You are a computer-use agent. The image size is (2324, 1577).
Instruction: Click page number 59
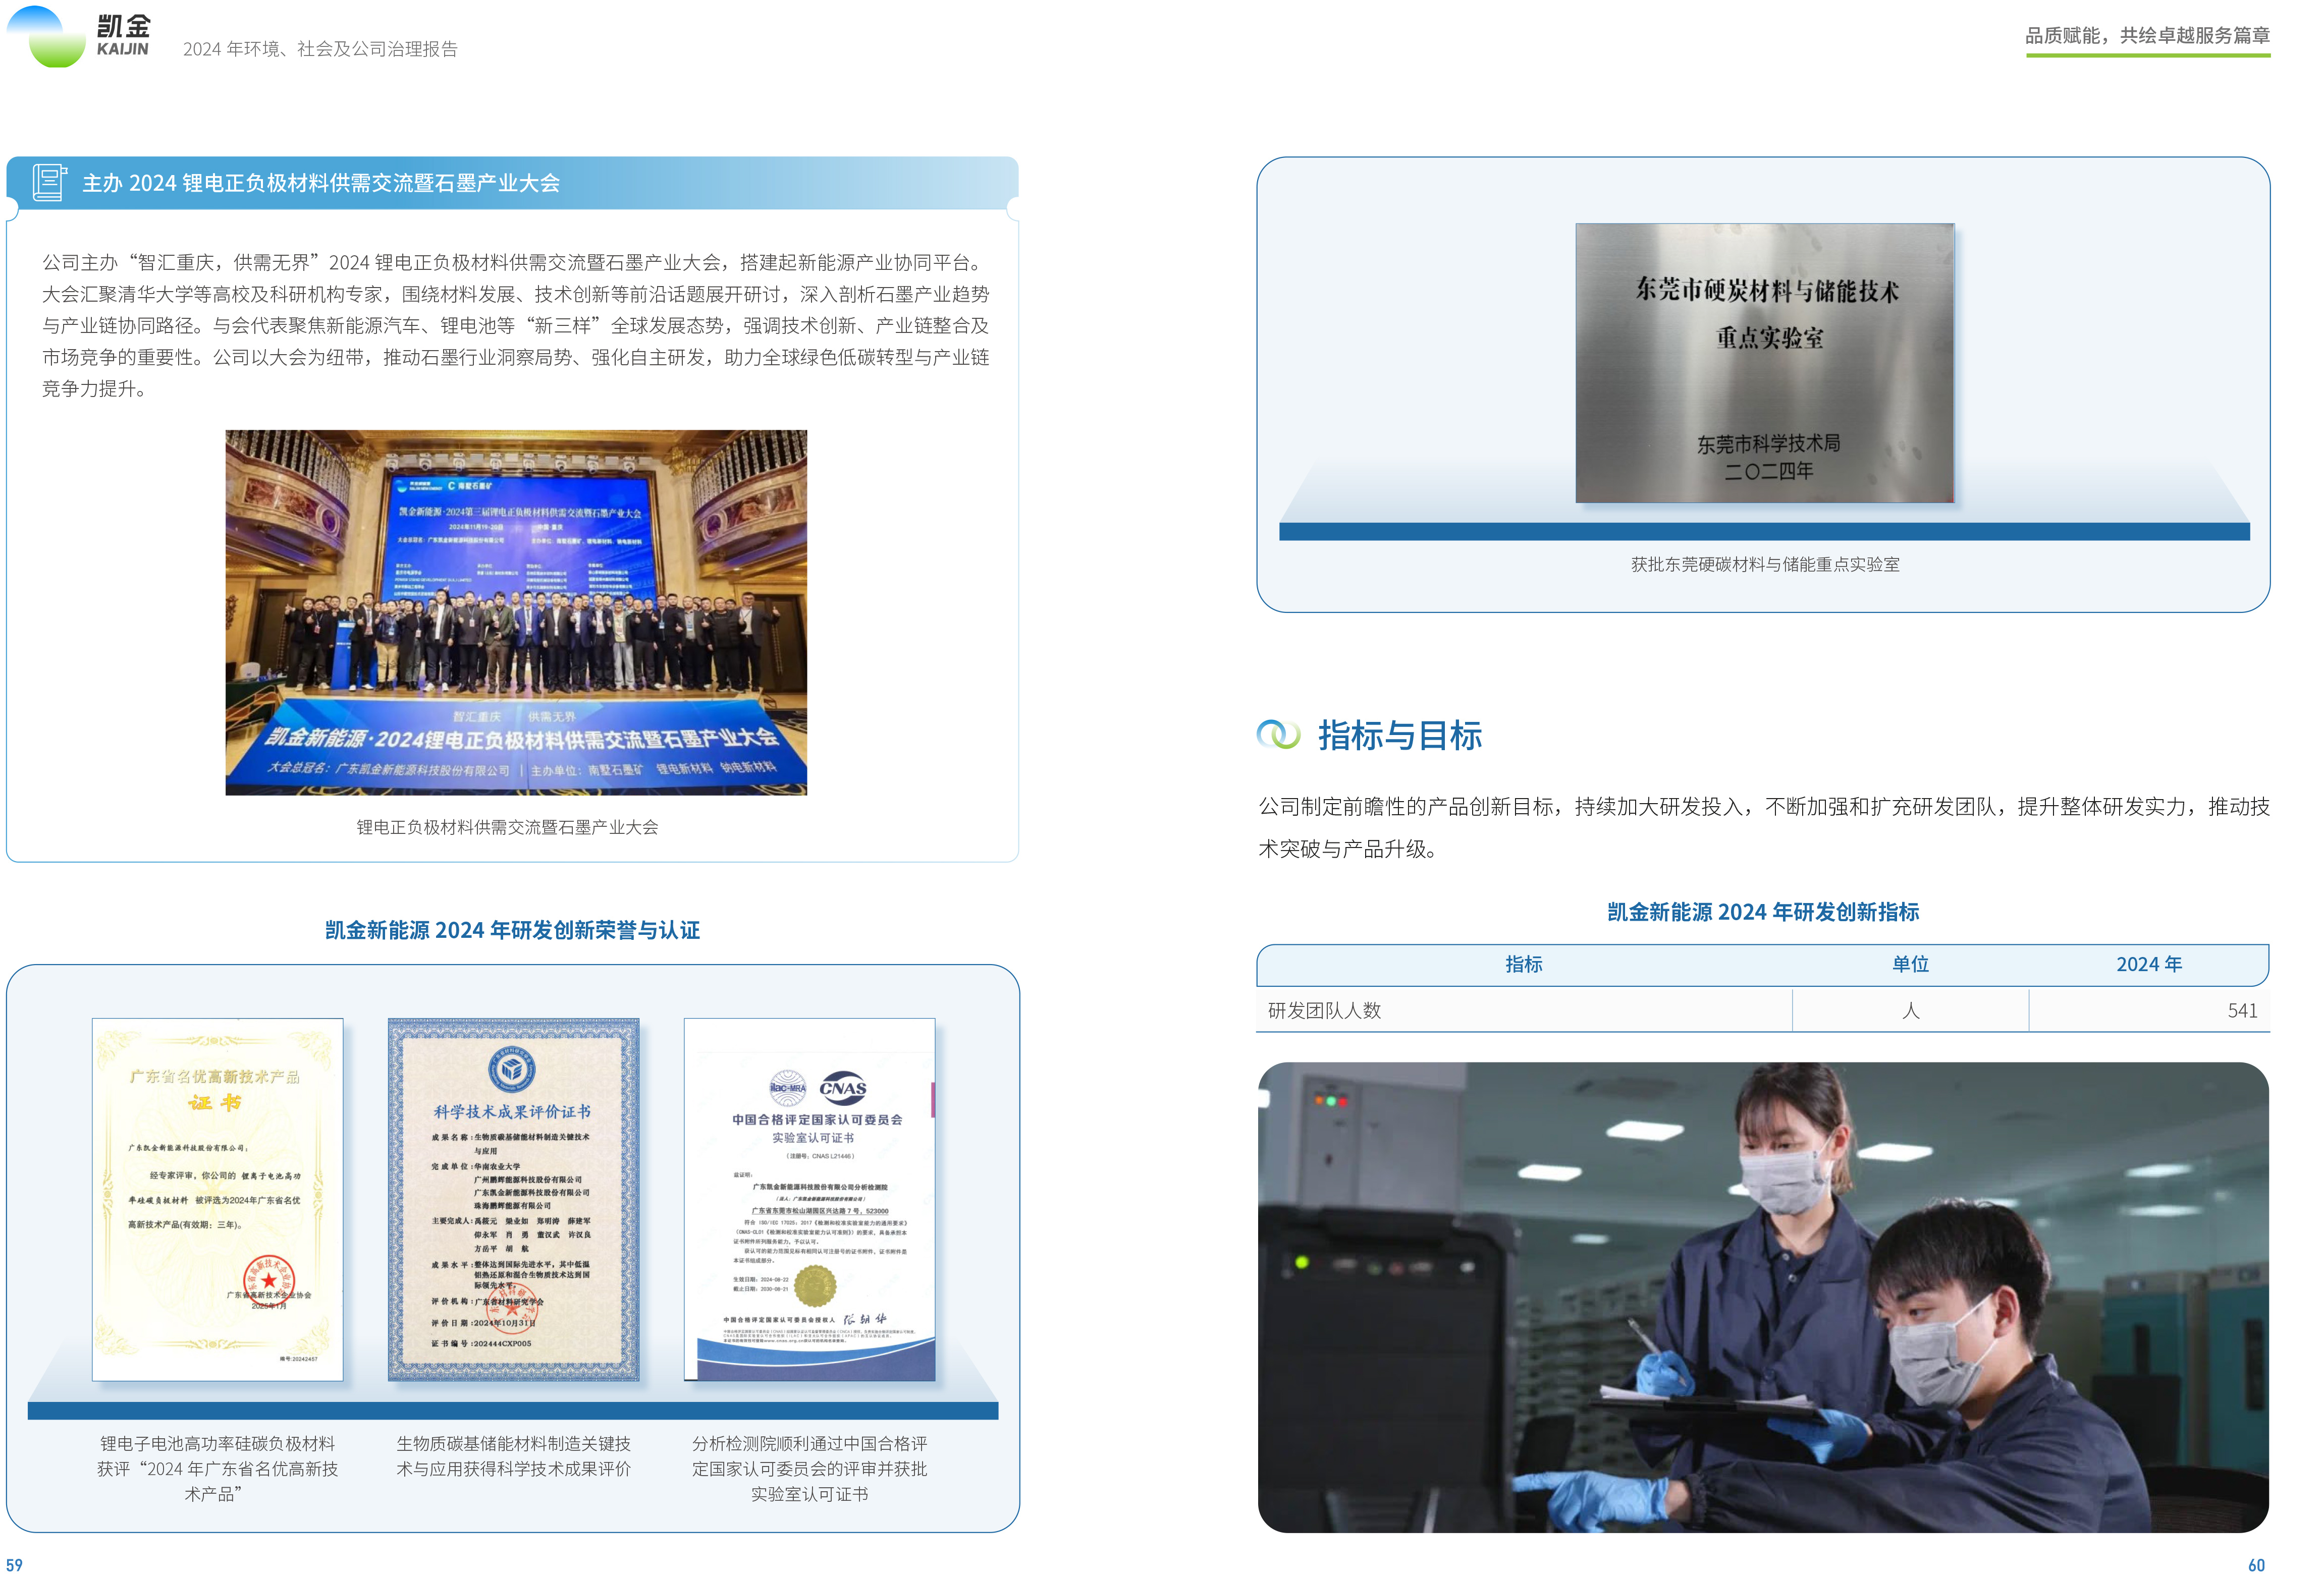(x=14, y=1565)
